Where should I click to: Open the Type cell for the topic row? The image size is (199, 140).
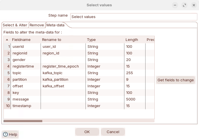104,73
